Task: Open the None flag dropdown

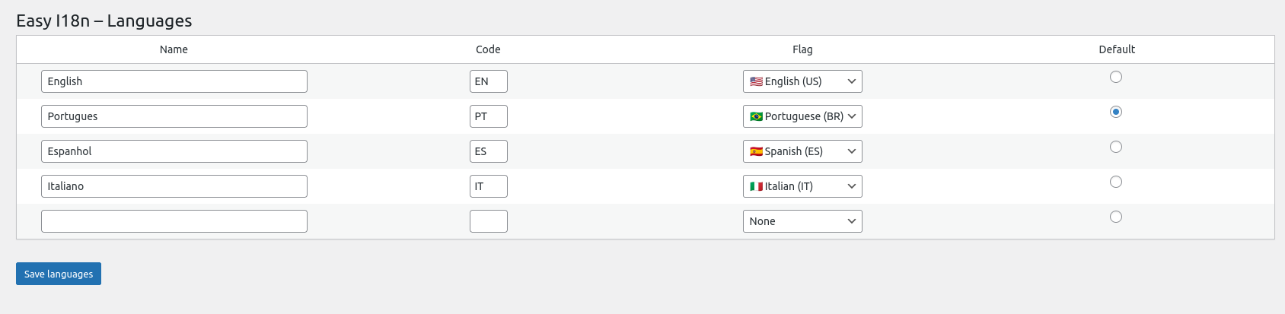Action: click(802, 221)
